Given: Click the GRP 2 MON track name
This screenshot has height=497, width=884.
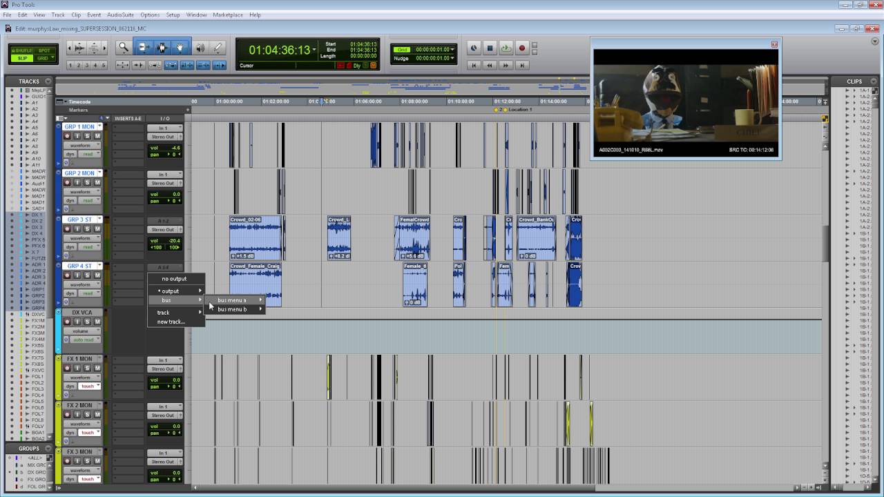Looking at the screenshot, I should [x=79, y=173].
